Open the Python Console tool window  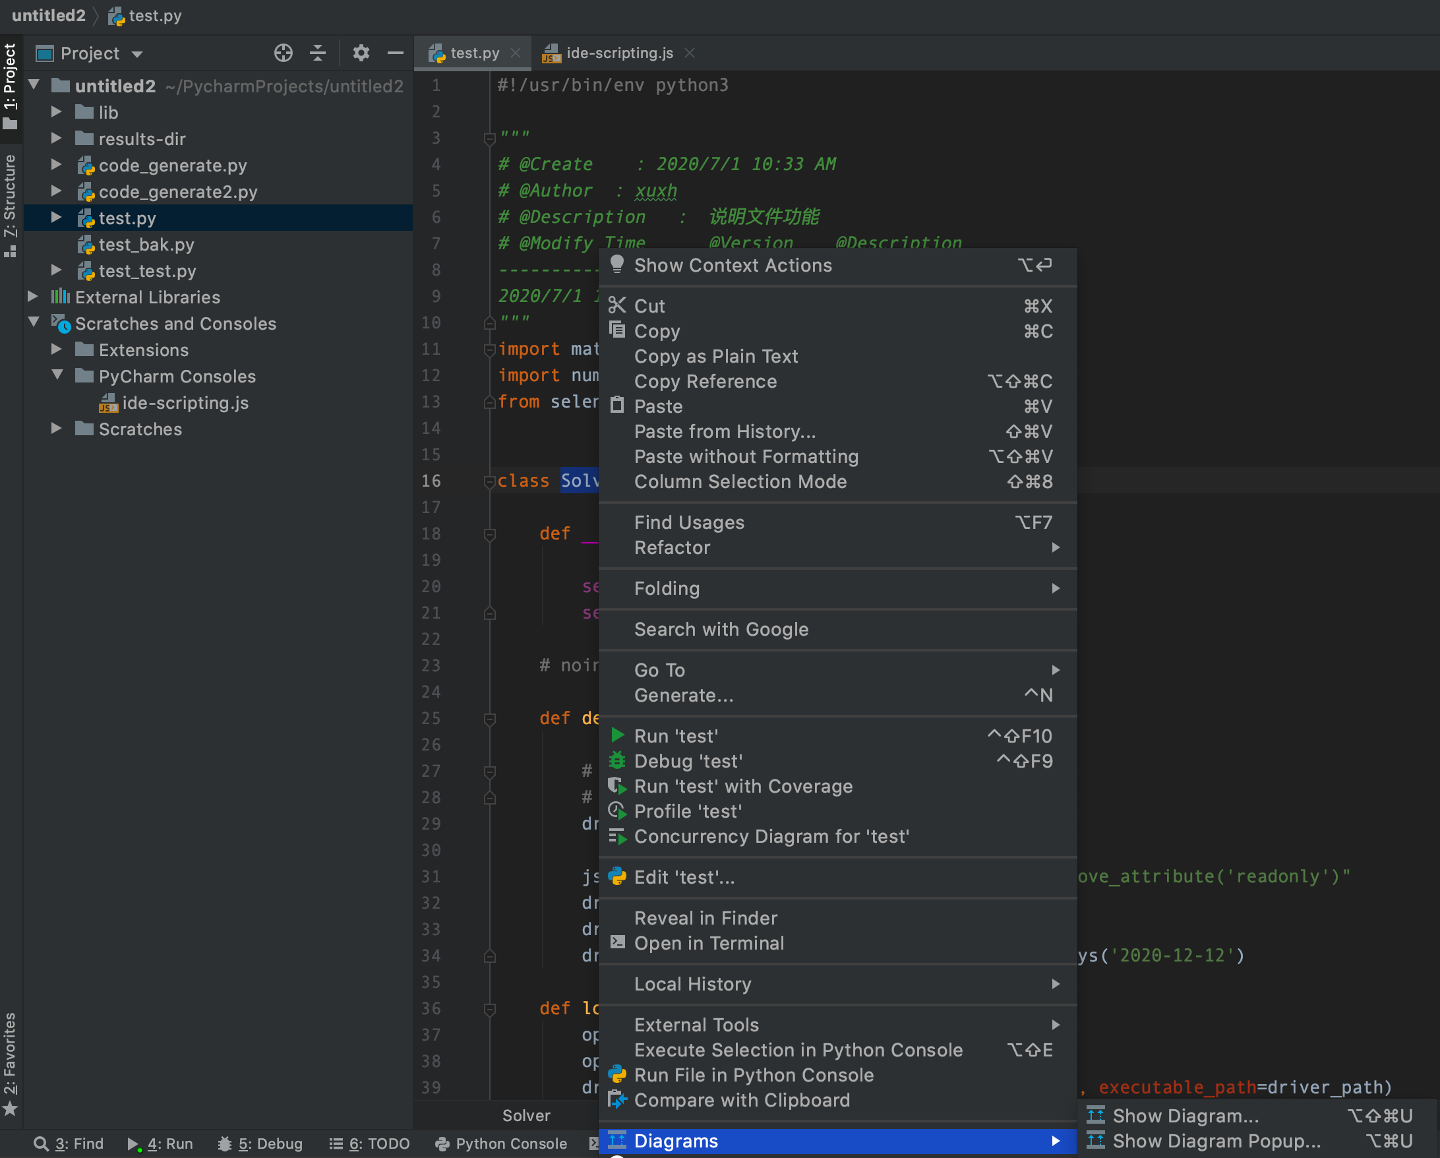point(501,1143)
